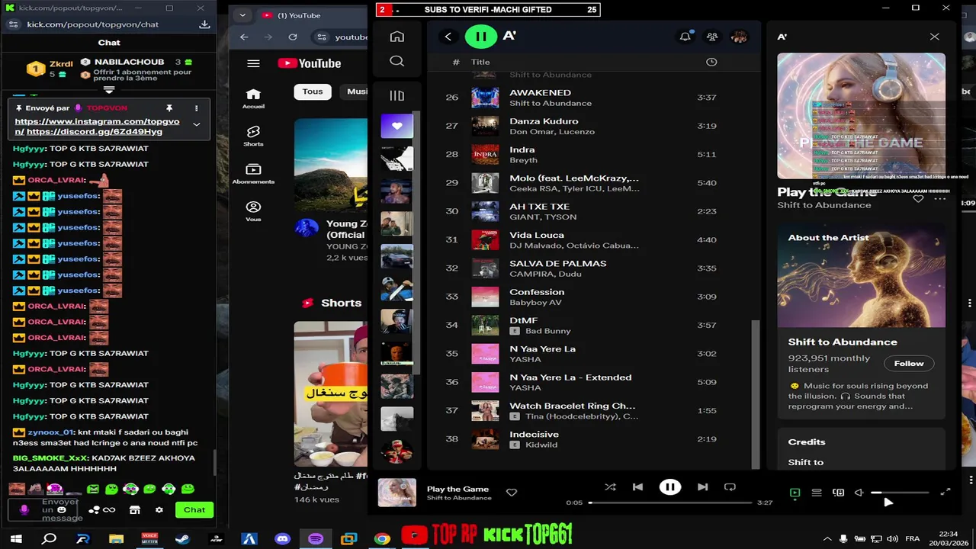Open Bad Bunny artist link
Viewport: 976px width, 549px height.
click(x=547, y=331)
